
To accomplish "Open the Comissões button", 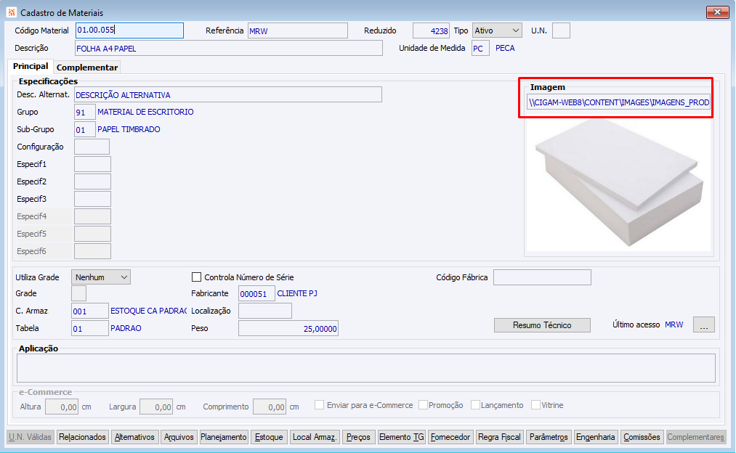I will (x=642, y=437).
